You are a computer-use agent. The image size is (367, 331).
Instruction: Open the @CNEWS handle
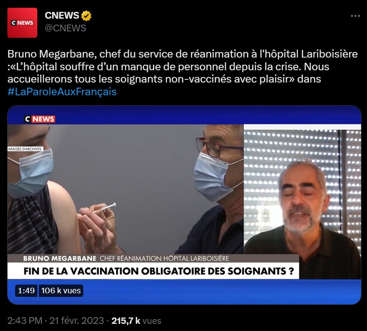point(65,28)
